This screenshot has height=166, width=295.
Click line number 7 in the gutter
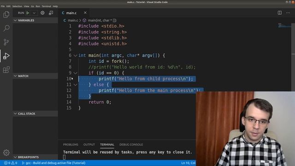pyautogui.click(x=70, y=61)
